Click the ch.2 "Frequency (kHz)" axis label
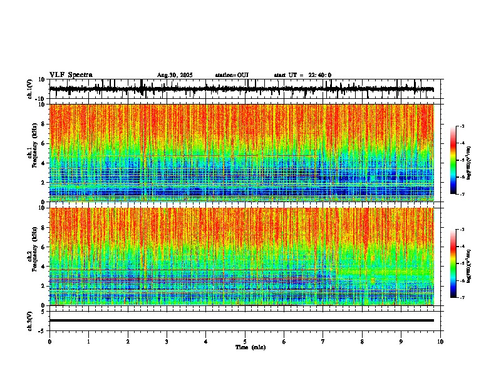This screenshot has height=383, width=496. [34, 248]
